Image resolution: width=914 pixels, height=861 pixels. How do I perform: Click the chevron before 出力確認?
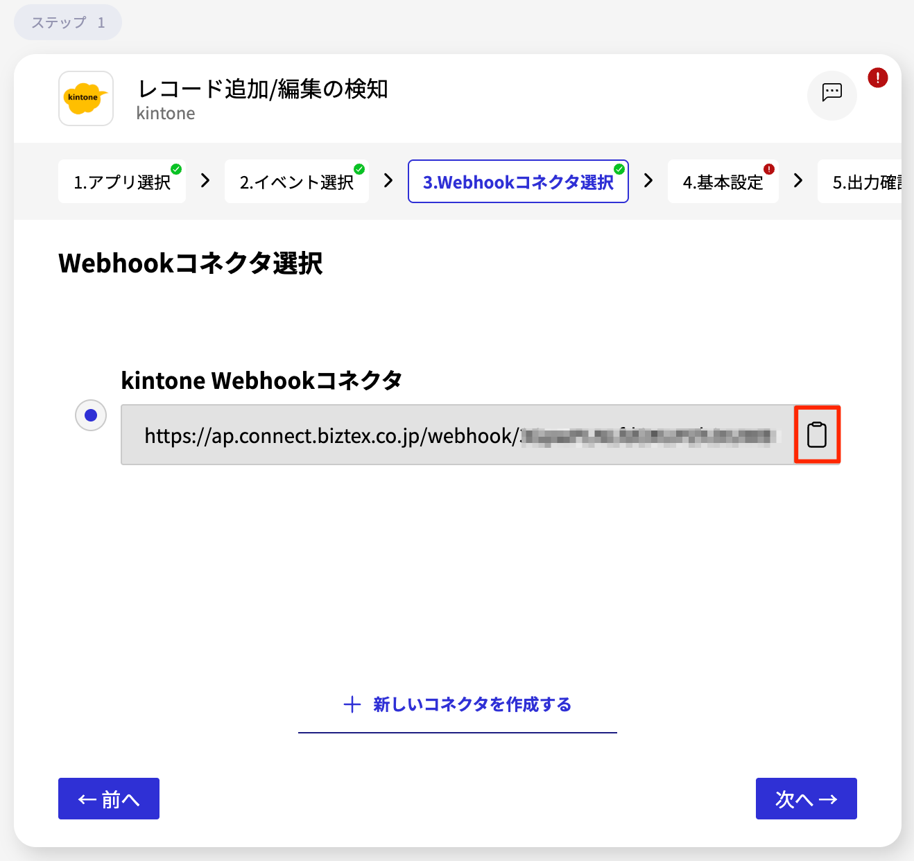coord(798,181)
